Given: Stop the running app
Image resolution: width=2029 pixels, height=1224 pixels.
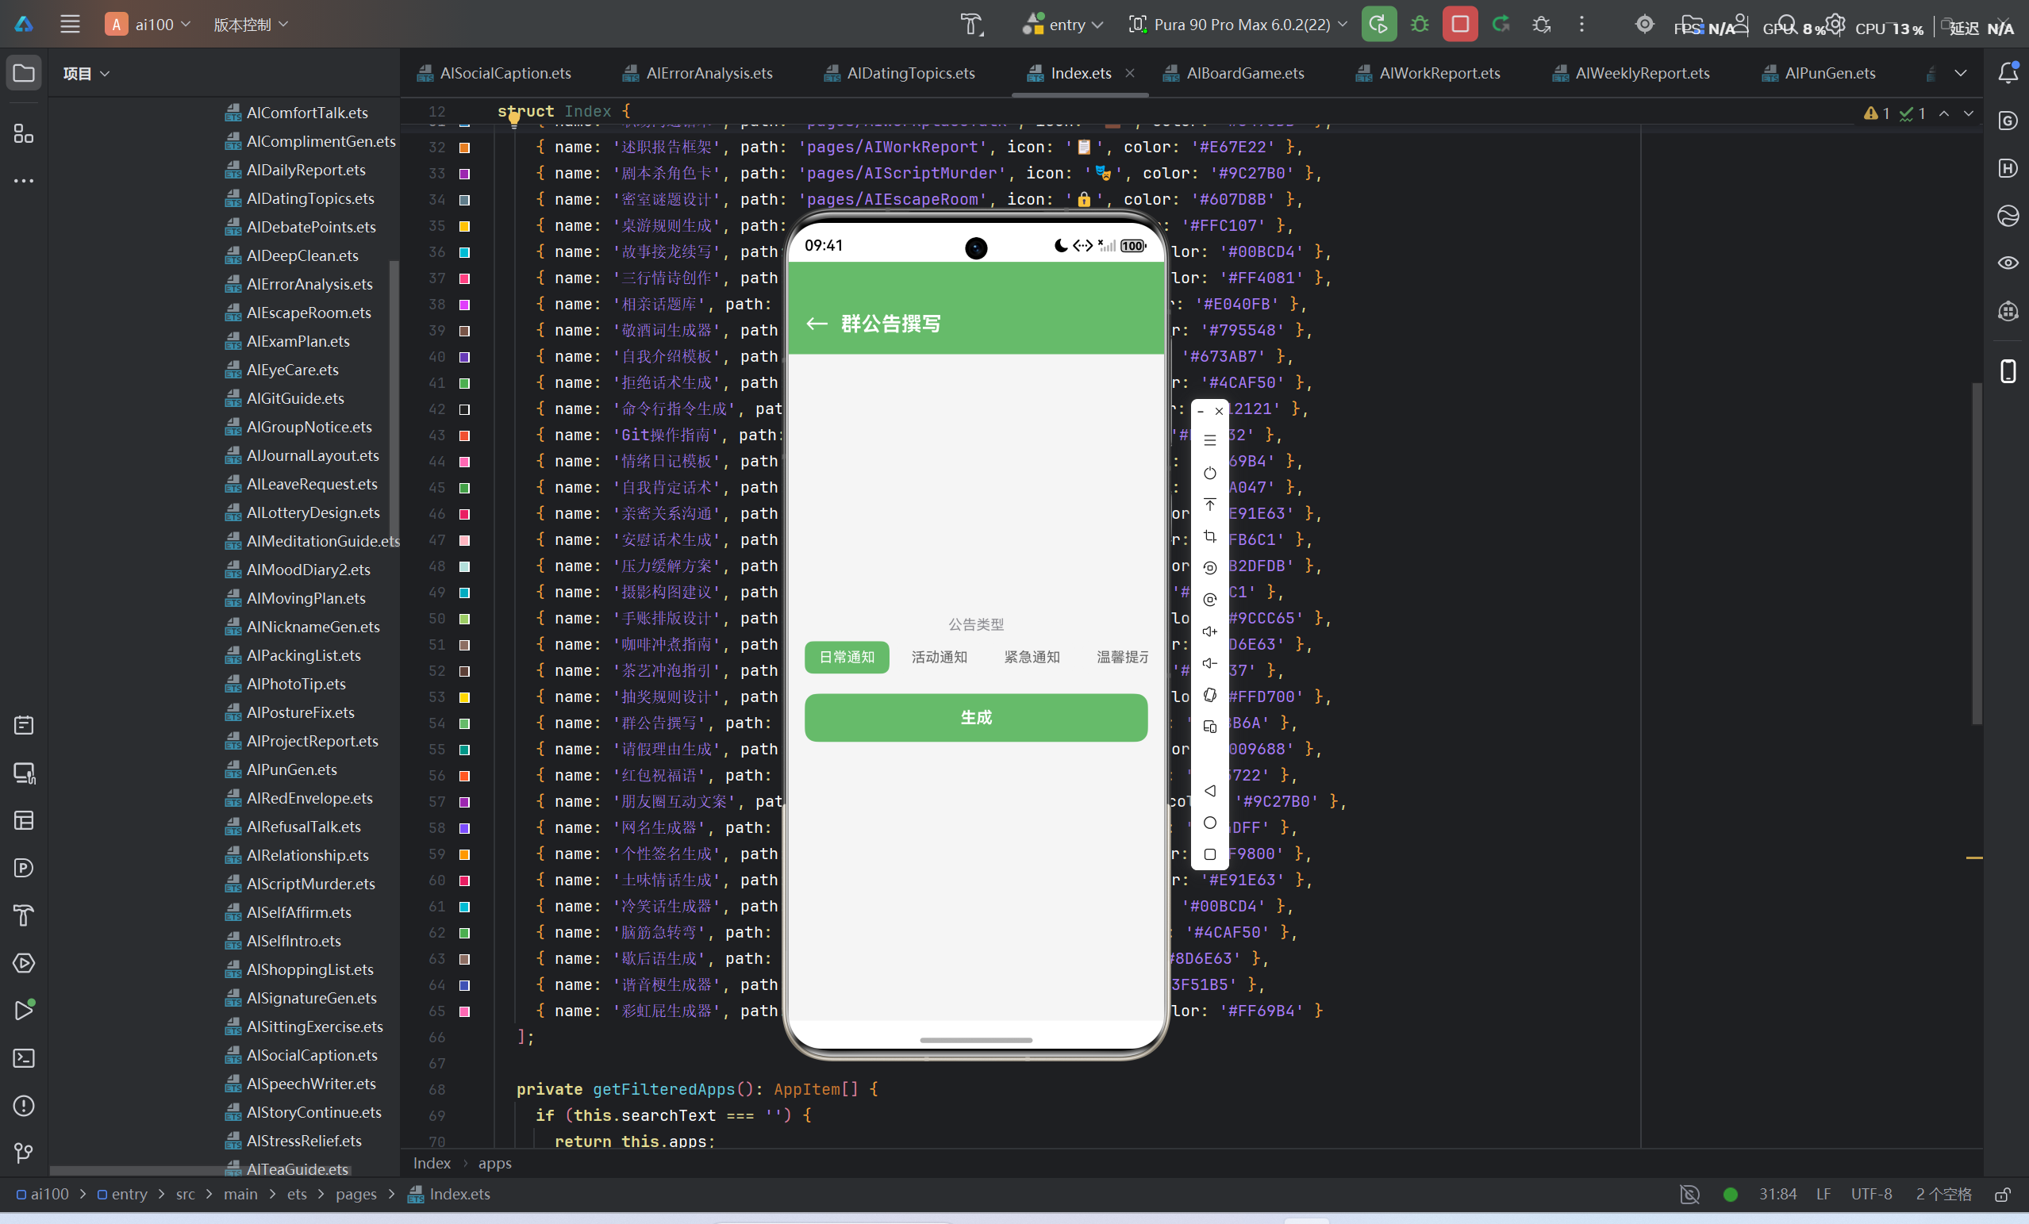Looking at the screenshot, I should click(1460, 24).
